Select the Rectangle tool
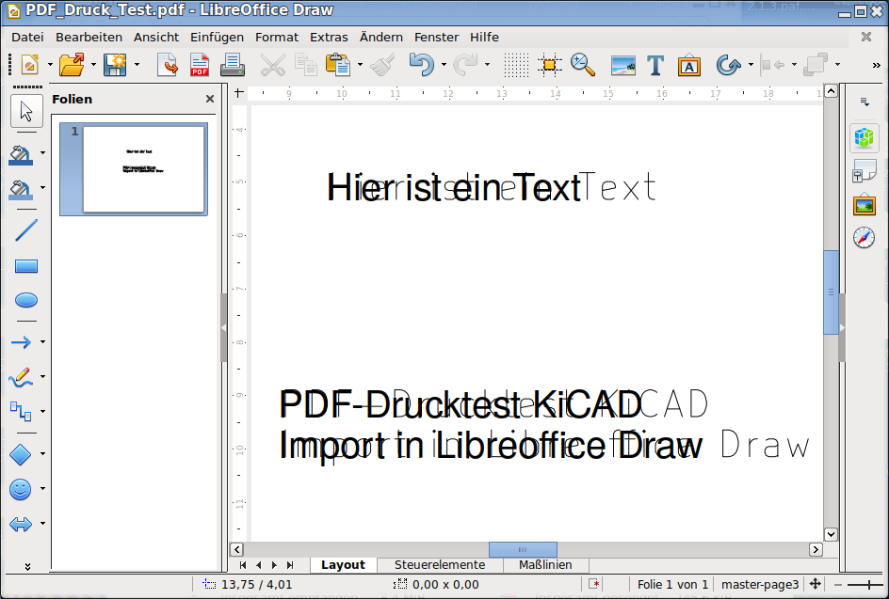This screenshot has width=889, height=599. point(26,266)
